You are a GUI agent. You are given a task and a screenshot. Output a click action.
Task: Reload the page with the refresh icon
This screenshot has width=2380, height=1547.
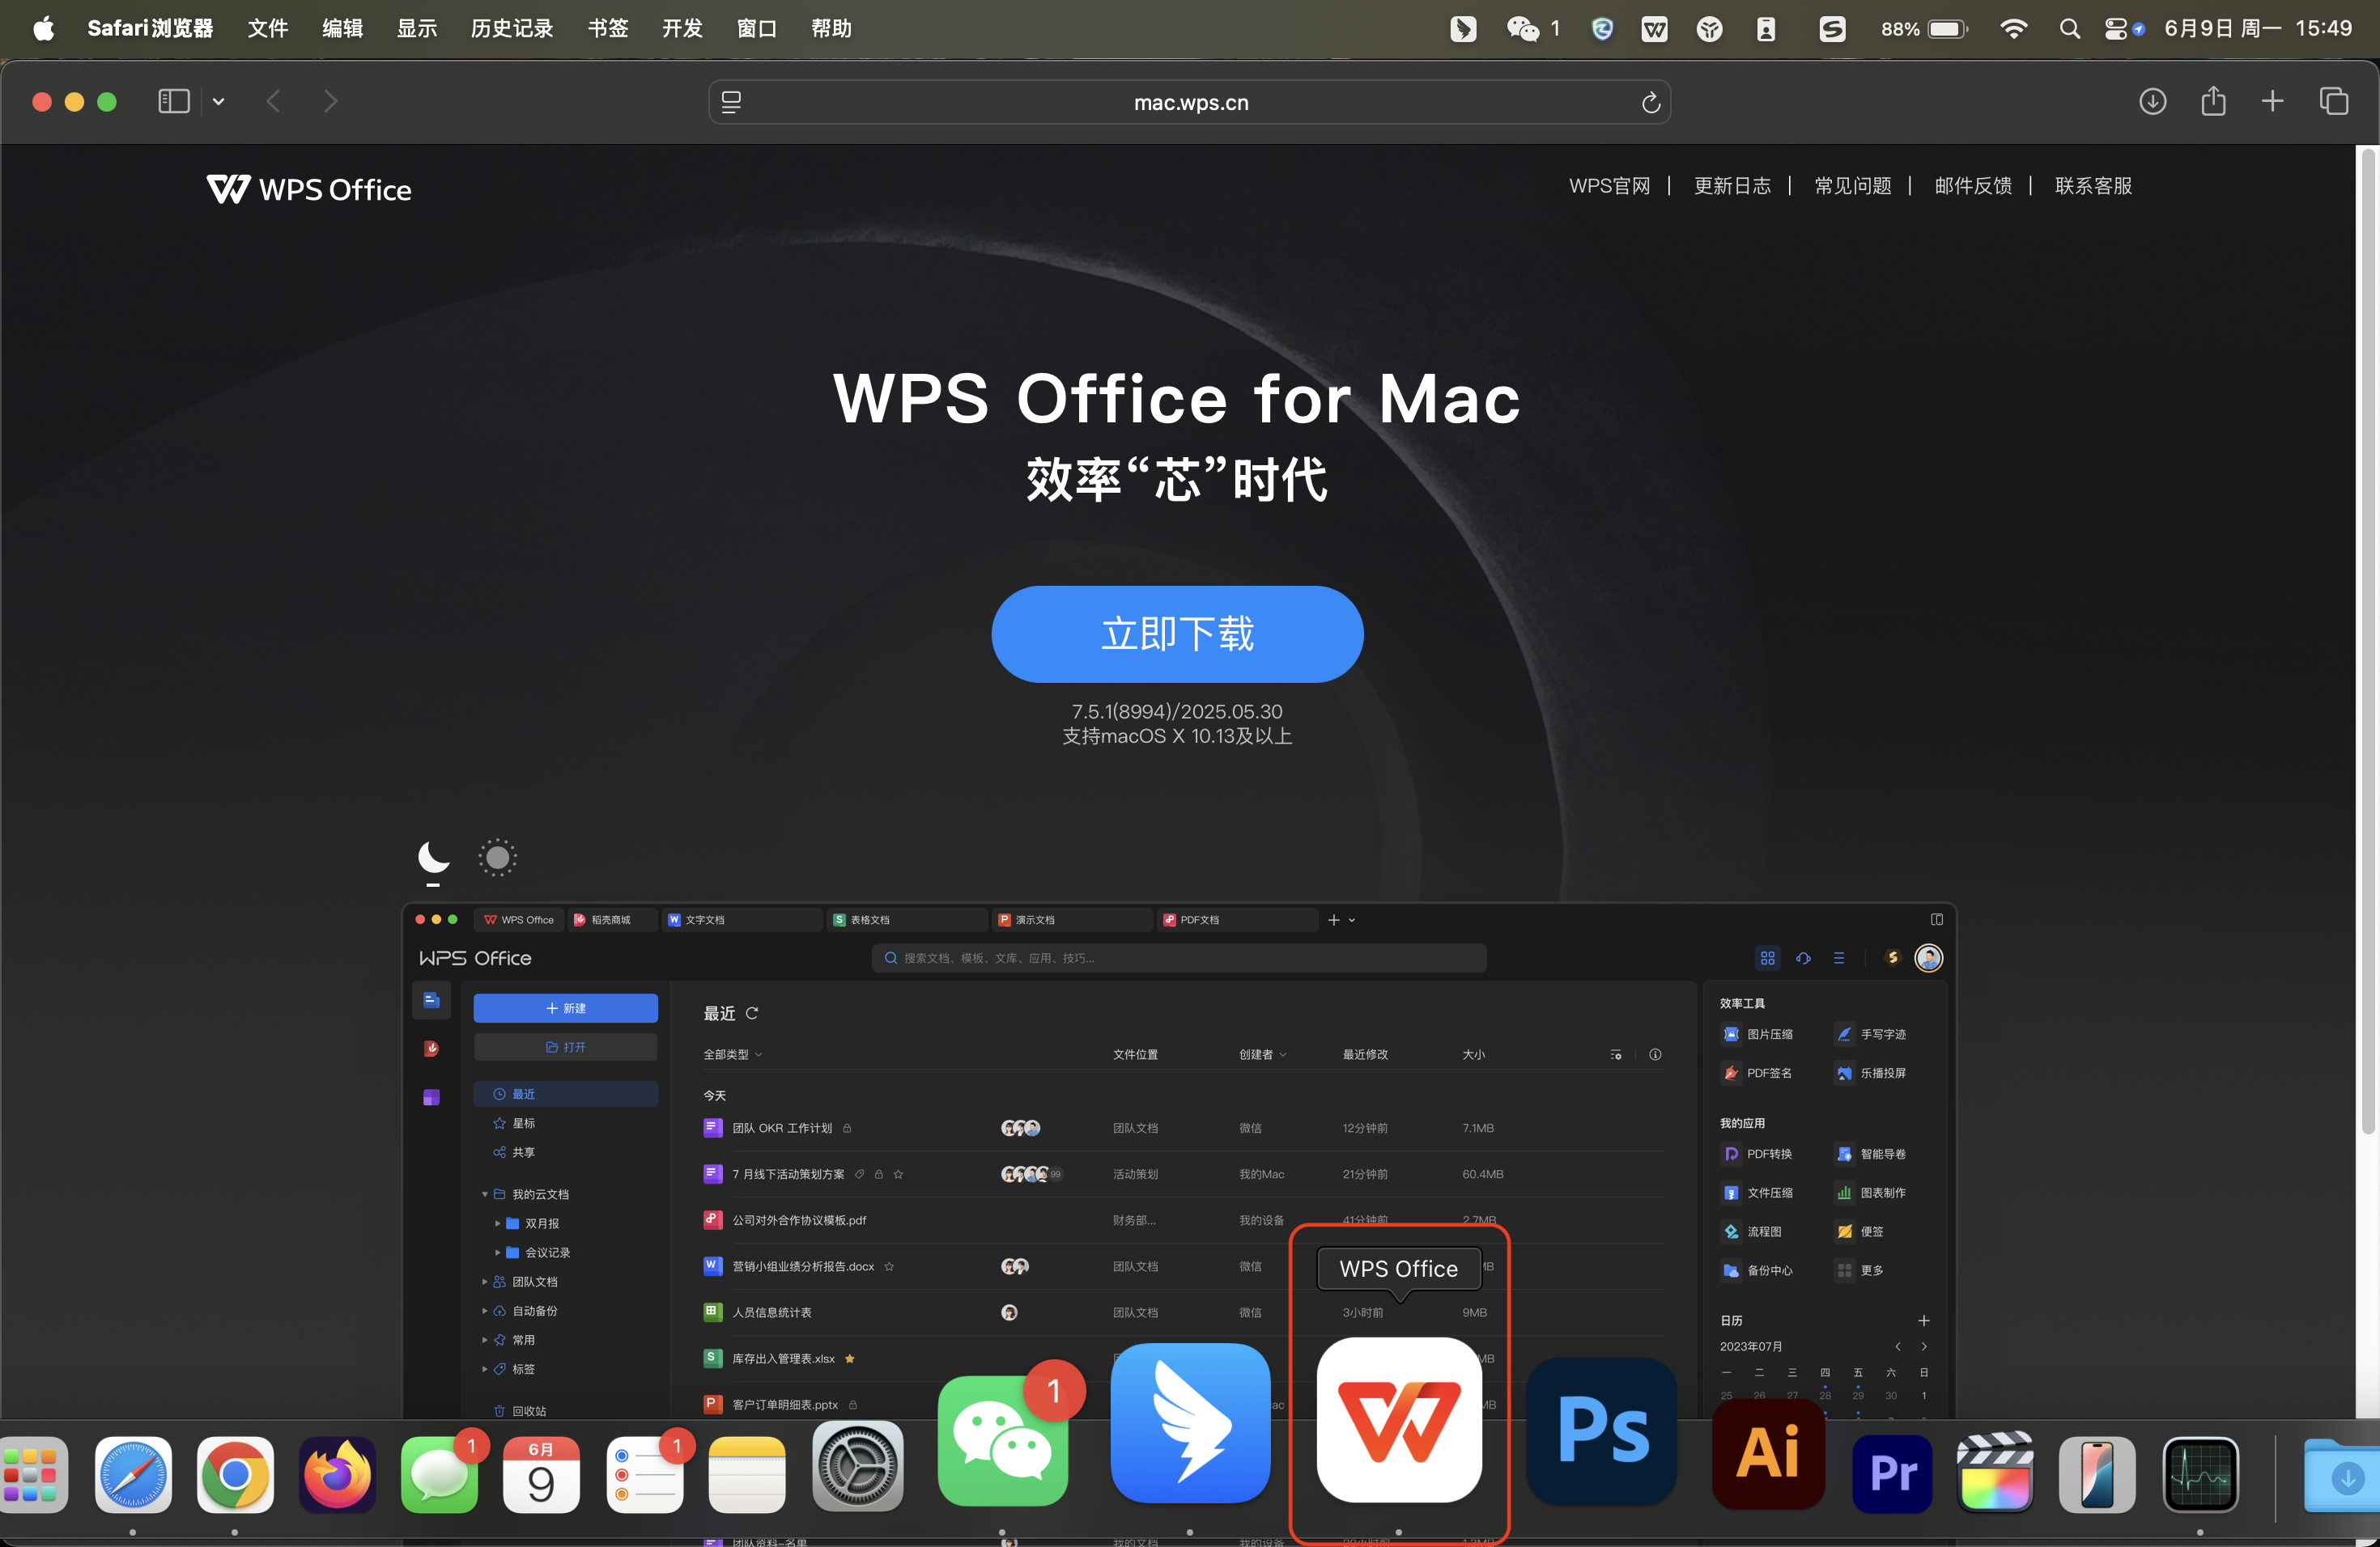coord(1650,102)
